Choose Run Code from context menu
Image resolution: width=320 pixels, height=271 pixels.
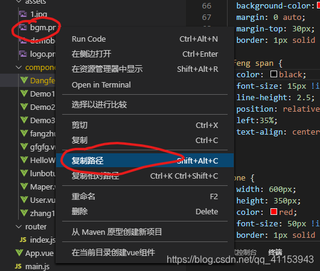coord(145,39)
